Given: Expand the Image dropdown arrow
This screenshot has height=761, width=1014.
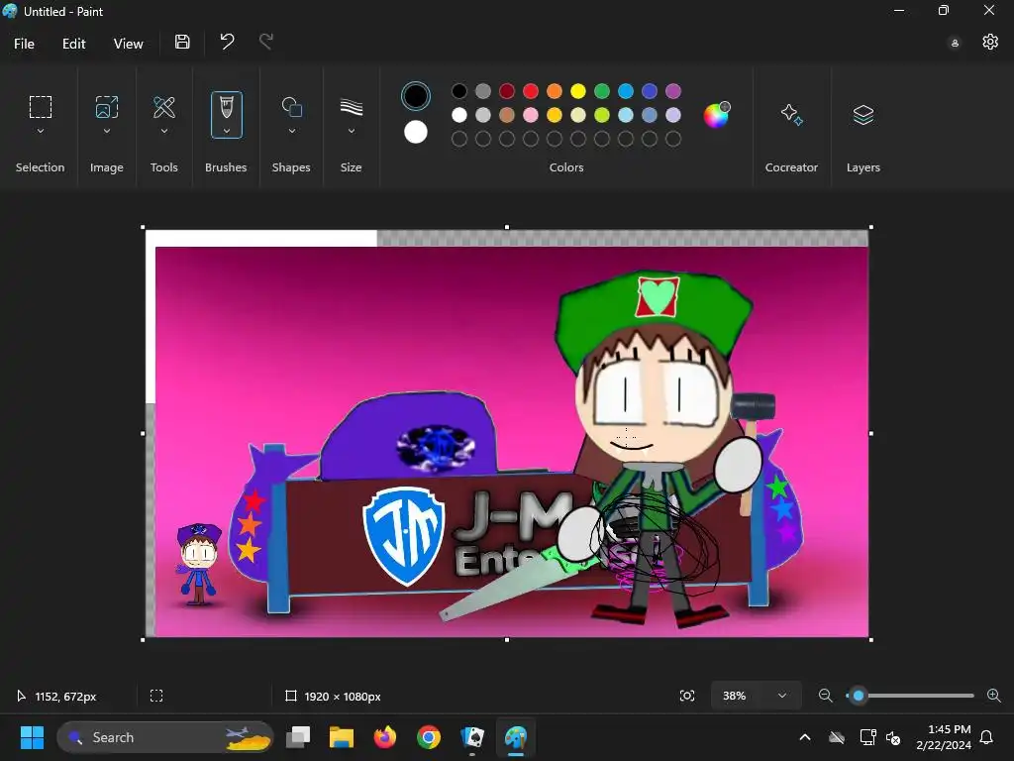Looking at the screenshot, I should pyautogui.click(x=107, y=131).
